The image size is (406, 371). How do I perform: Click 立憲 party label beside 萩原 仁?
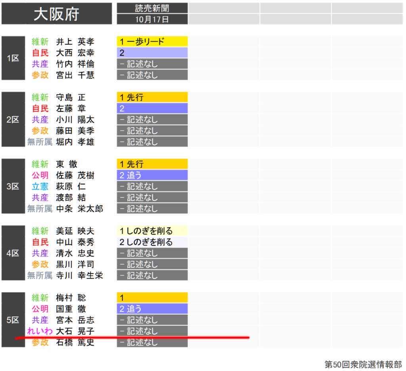tap(40, 186)
